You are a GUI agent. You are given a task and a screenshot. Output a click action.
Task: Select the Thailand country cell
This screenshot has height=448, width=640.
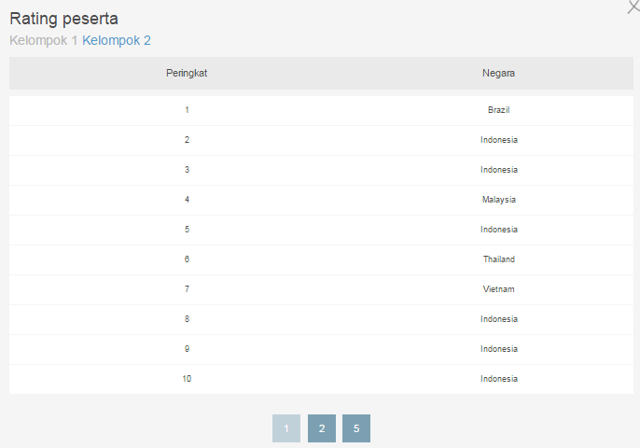(x=499, y=259)
